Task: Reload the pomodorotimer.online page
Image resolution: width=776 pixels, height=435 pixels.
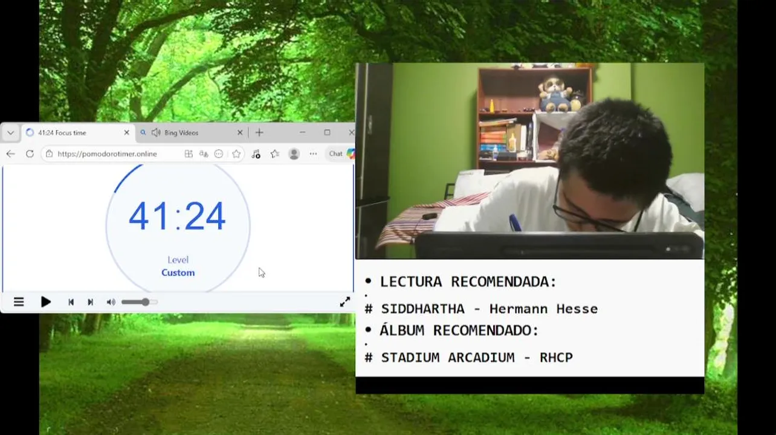Action: click(x=30, y=154)
